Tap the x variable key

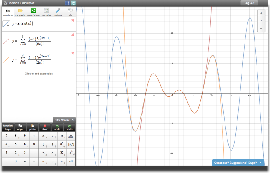pos(44,136)
